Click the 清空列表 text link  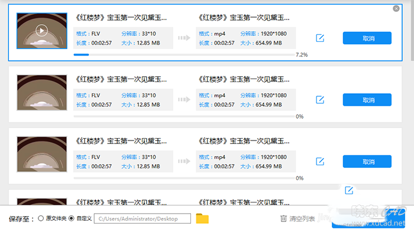tap(302, 219)
